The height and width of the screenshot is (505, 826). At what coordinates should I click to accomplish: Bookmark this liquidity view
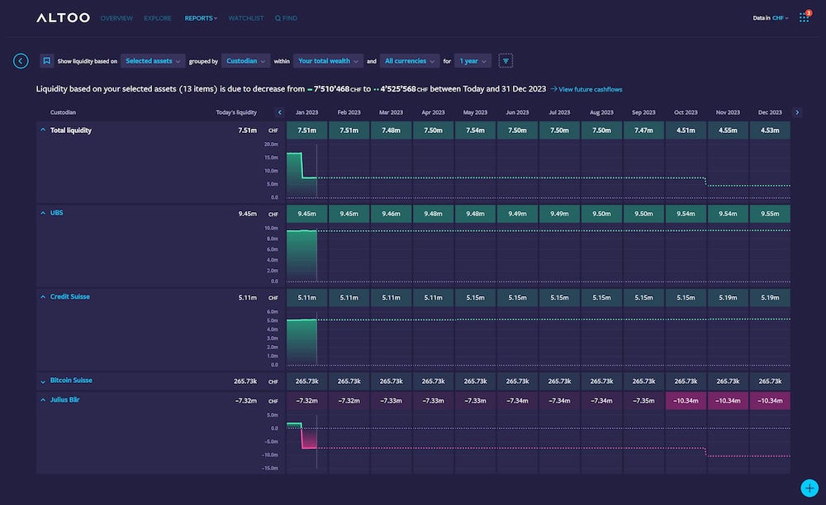point(45,60)
